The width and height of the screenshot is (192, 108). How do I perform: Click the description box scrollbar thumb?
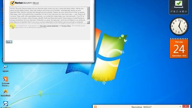[x=88, y=14]
